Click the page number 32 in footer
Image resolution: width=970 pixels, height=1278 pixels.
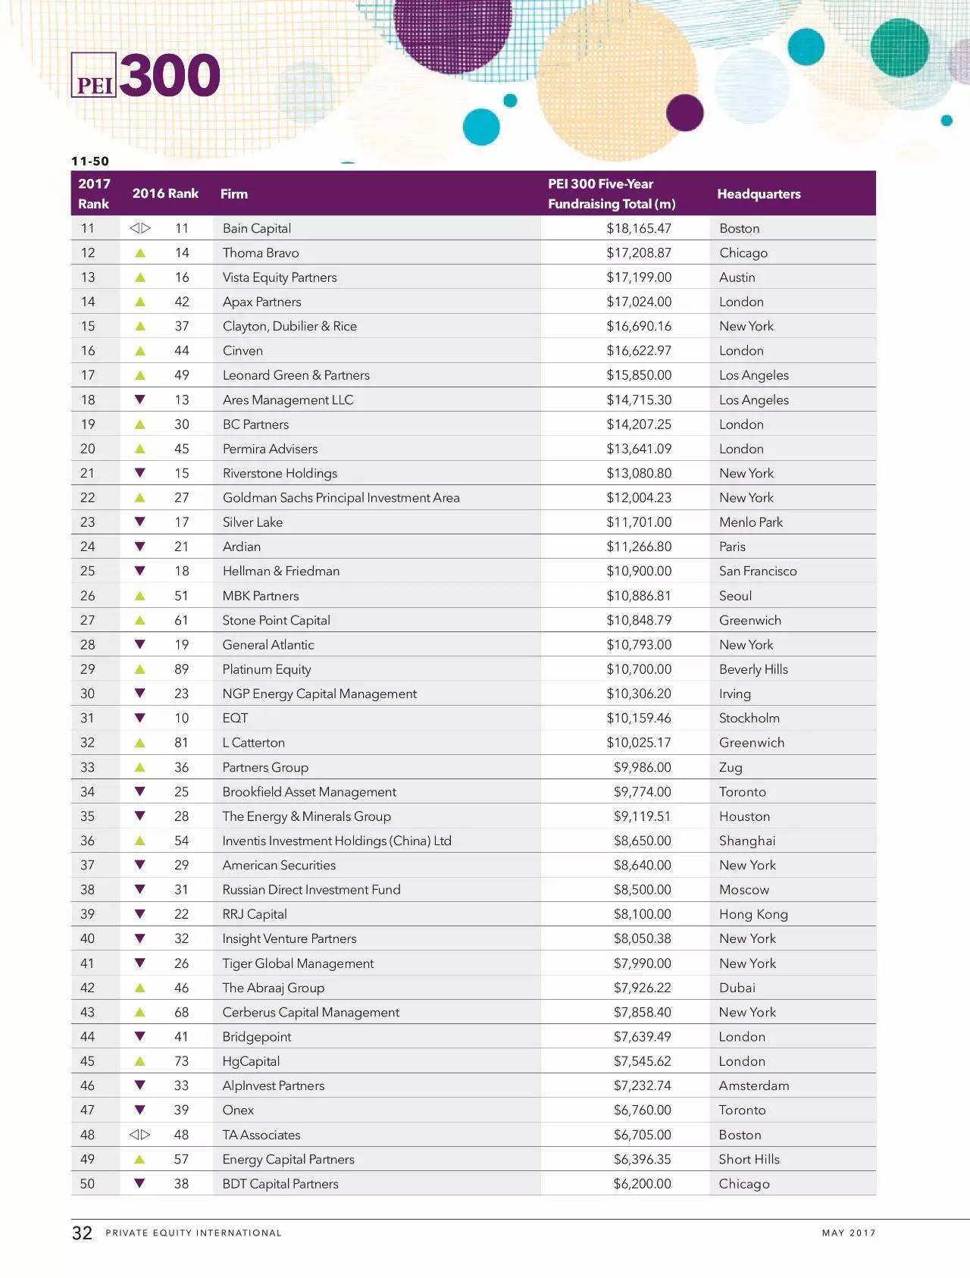coord(82,1233)
